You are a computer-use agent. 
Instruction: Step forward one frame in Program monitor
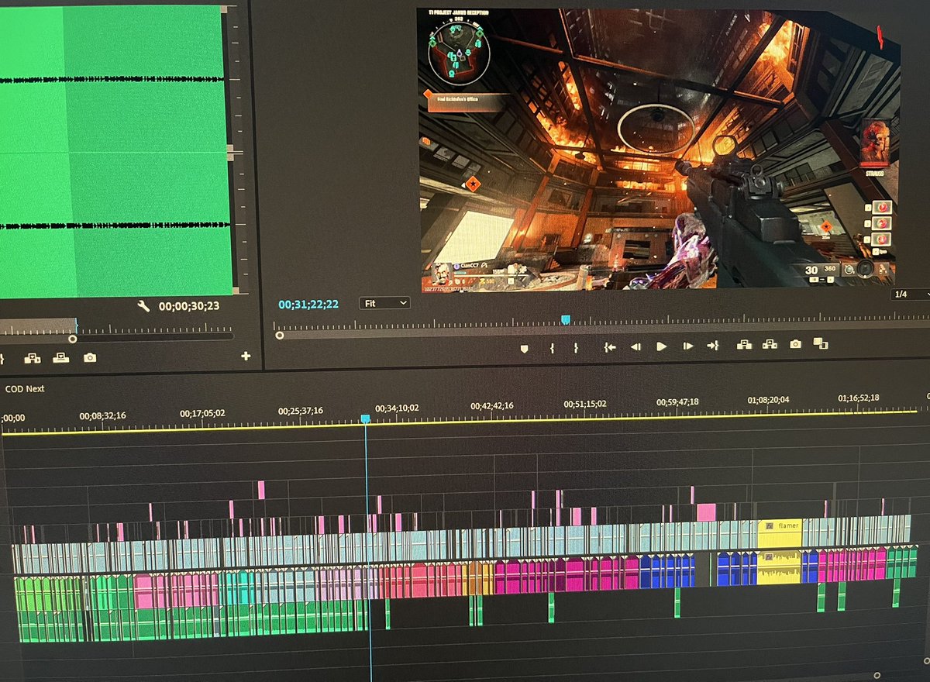(687, 346)
